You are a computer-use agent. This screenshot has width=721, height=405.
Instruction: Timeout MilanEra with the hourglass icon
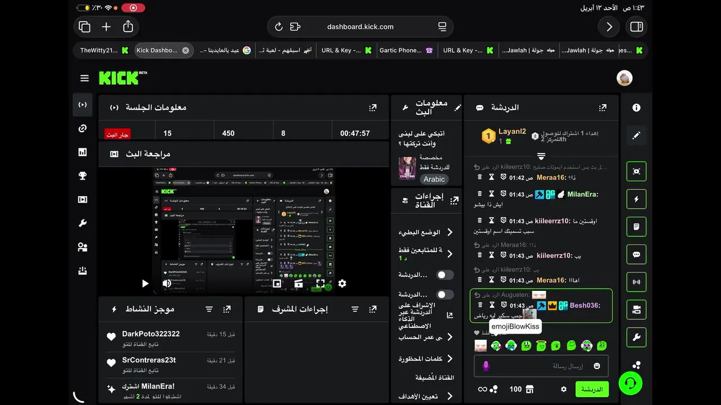pos(491,194)
